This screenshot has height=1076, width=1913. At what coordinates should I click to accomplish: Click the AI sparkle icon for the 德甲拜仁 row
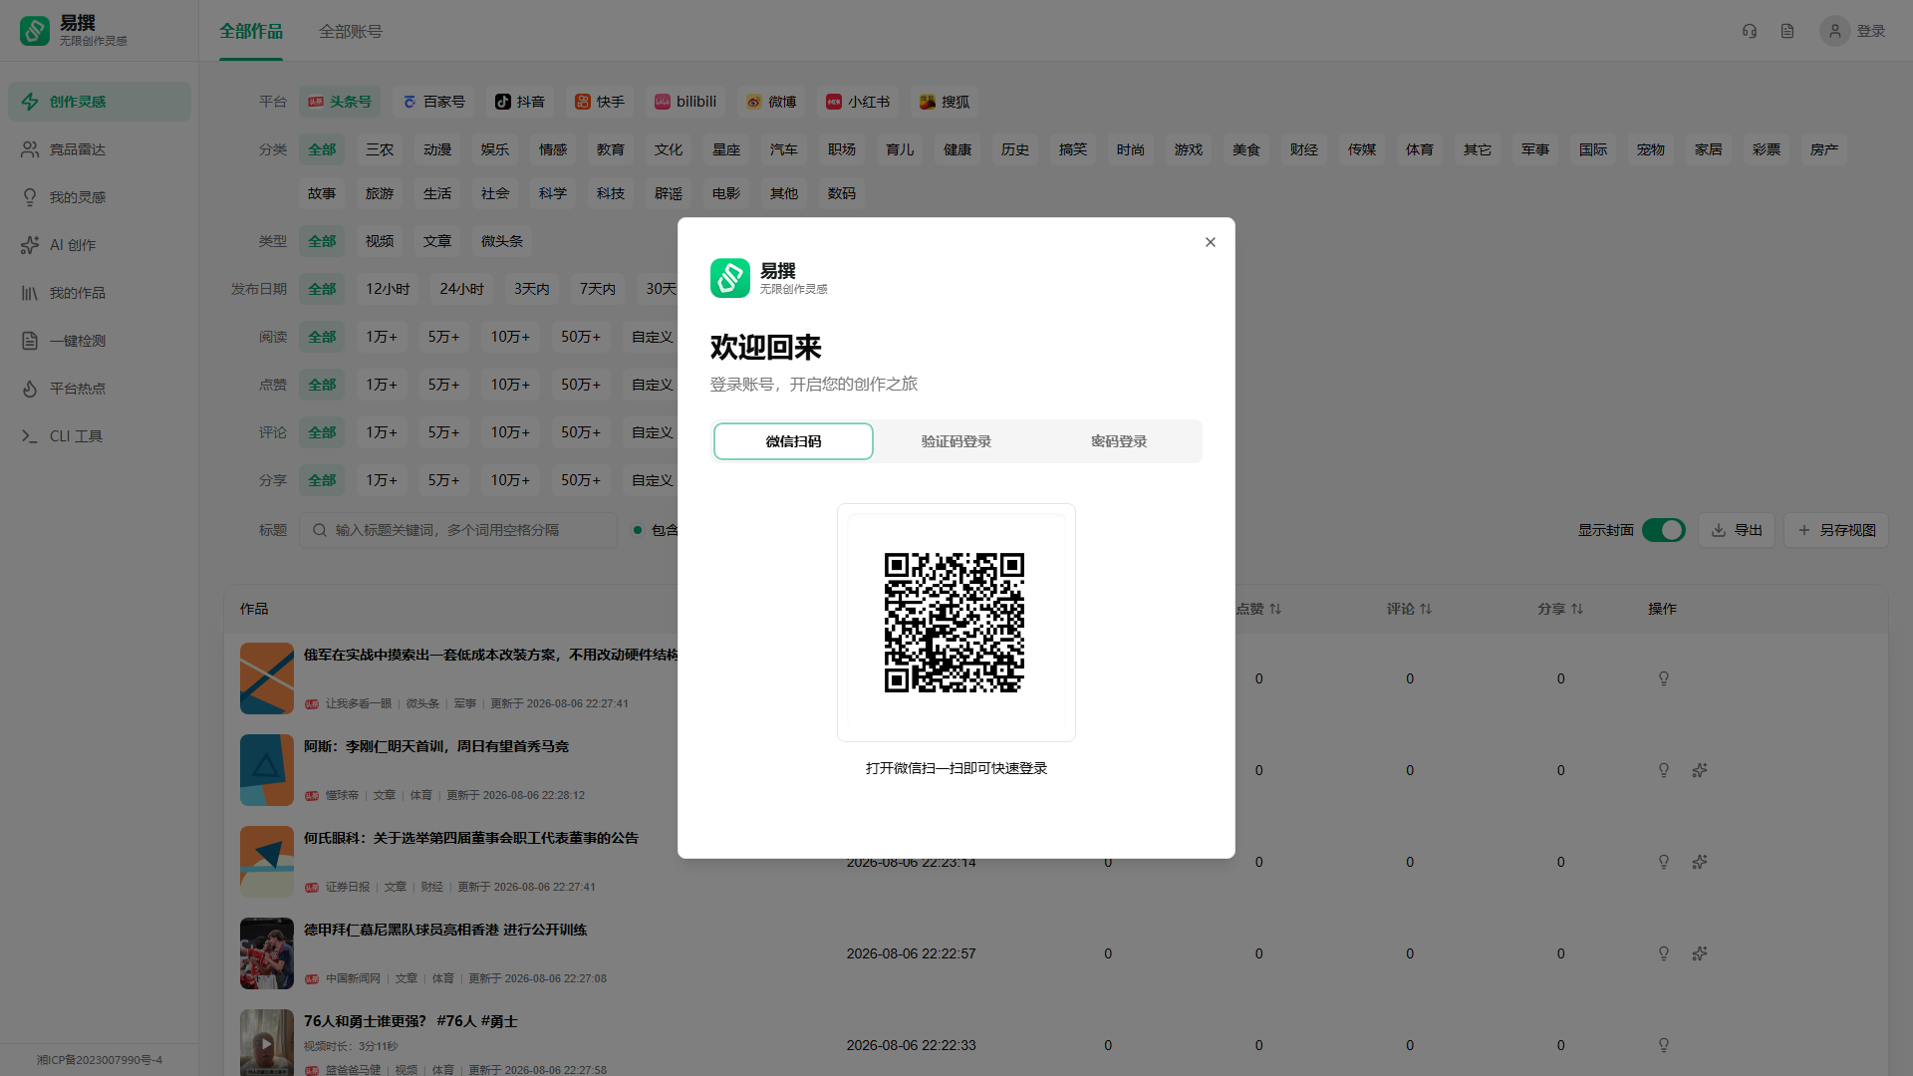(1700, 953)
